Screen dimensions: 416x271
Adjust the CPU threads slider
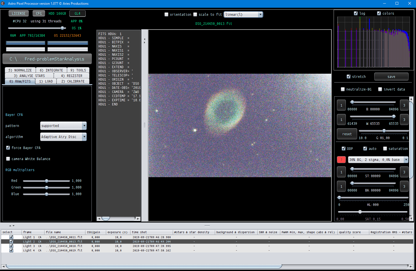tap(37, 28)
